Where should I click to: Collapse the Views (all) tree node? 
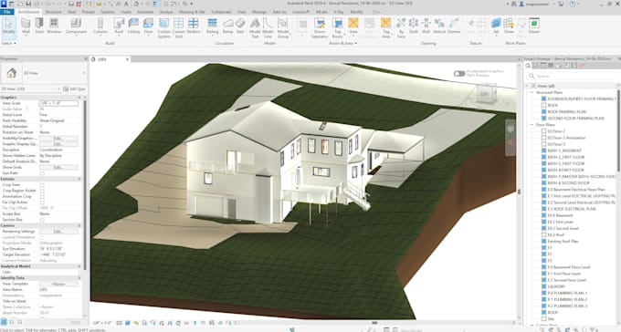(527, 86)
